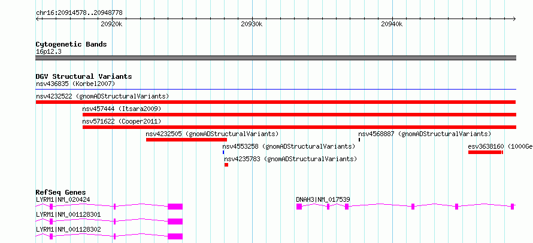Select the esv3638160 variant red bar

(x=486, y=152)
